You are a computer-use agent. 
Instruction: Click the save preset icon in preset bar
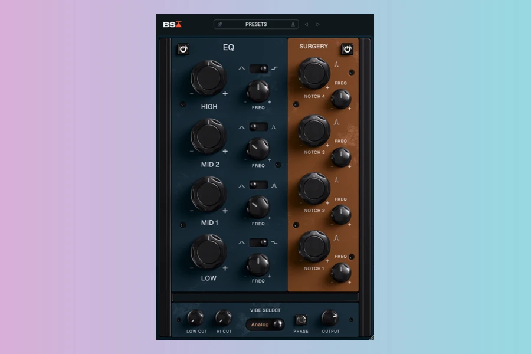click(293, 25)
